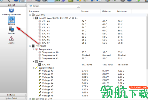Click the chip icon of the fan CPU #0 row
148x100 pixels.
(40, 65)
